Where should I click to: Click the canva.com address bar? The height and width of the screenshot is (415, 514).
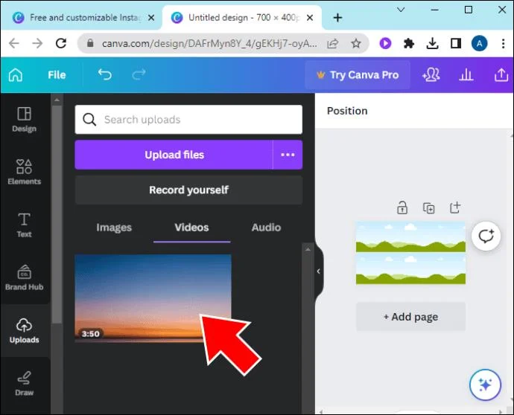[x=209, y=43]
